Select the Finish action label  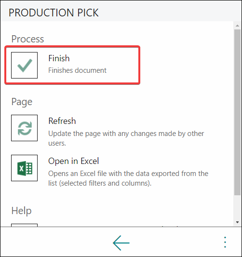[59, 58]
